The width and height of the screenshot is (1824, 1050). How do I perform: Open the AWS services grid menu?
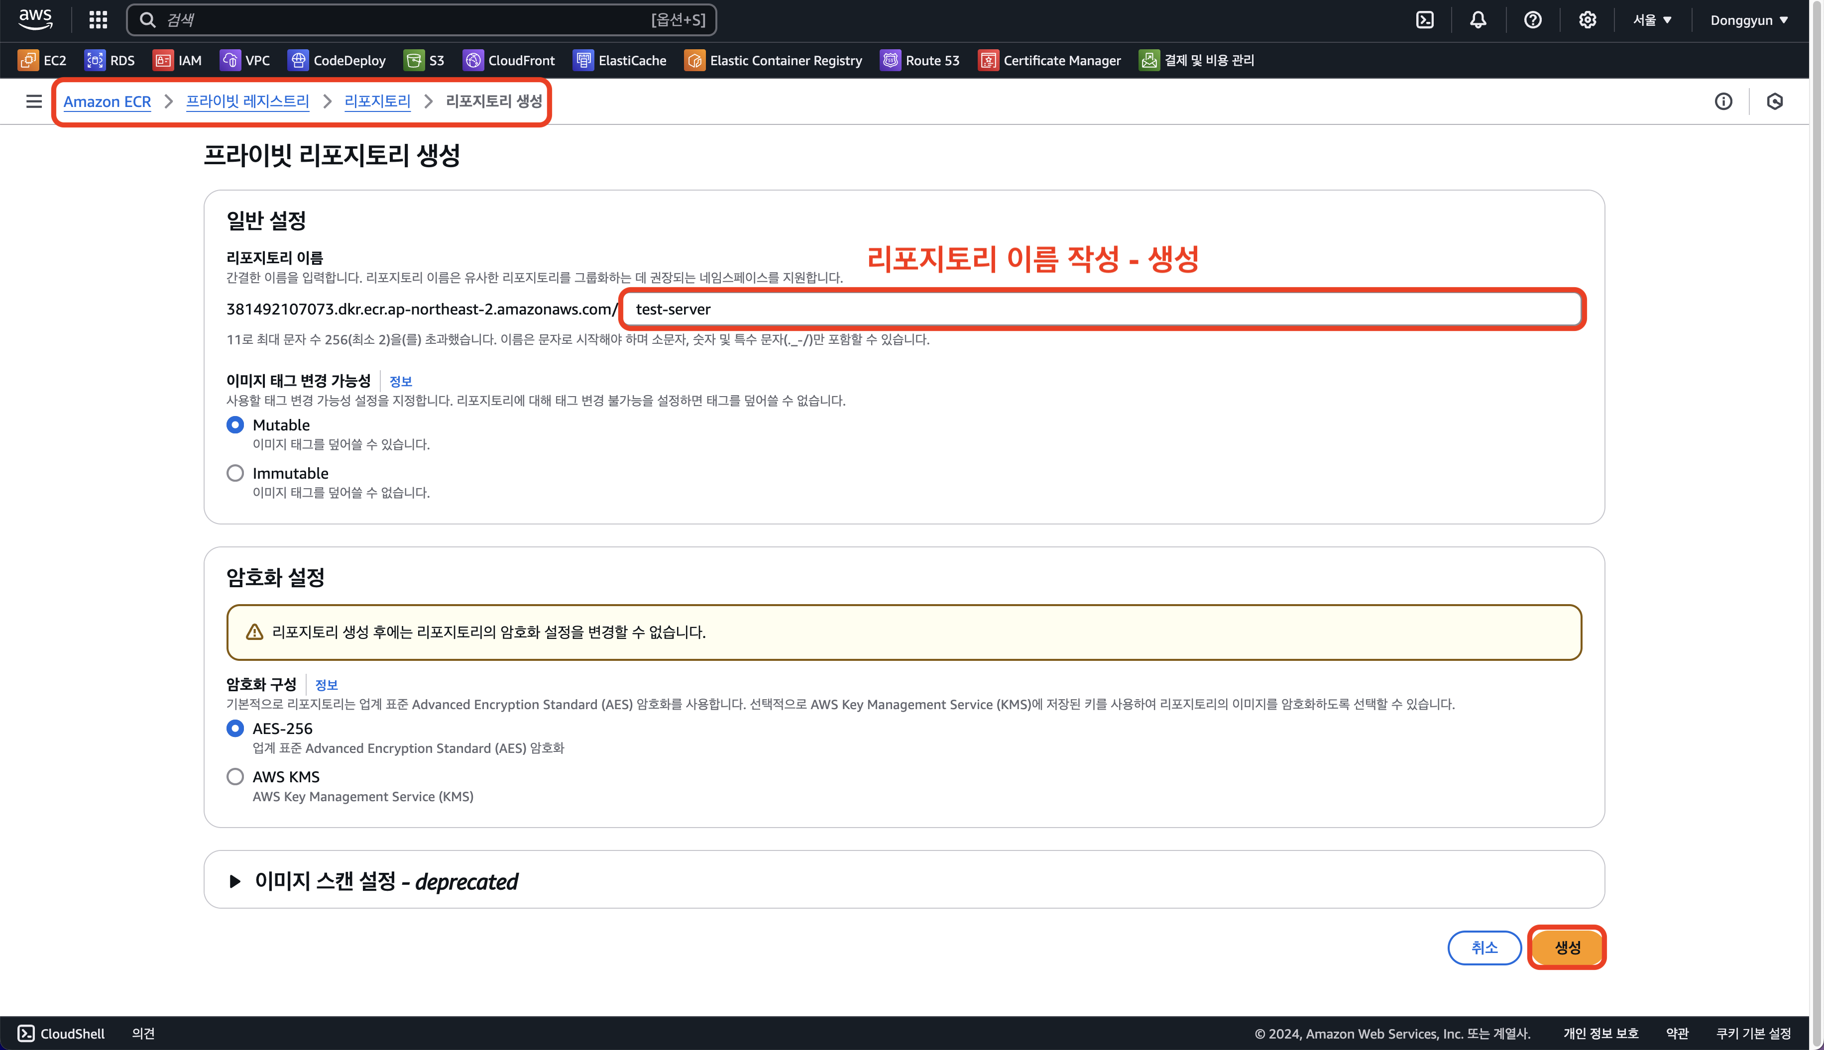98,19
